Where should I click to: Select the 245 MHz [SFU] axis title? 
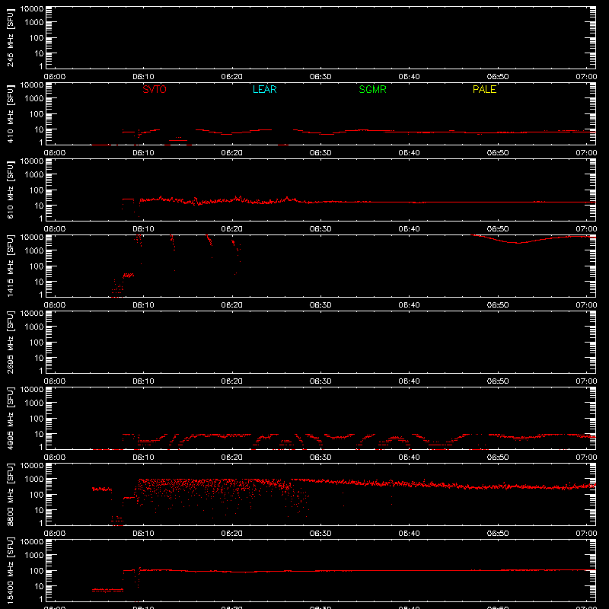pyautogui.click(x=10, y=37)
